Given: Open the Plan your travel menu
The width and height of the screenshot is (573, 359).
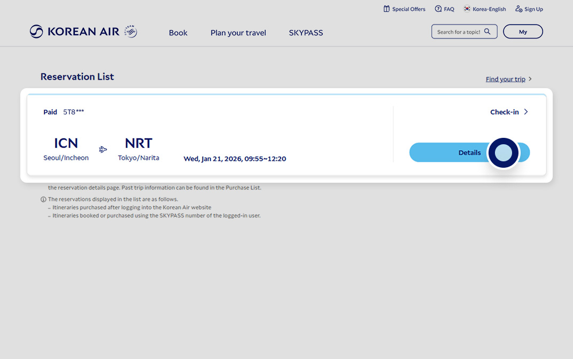Looking at the screenshot, I should click(x=238, y=33).
